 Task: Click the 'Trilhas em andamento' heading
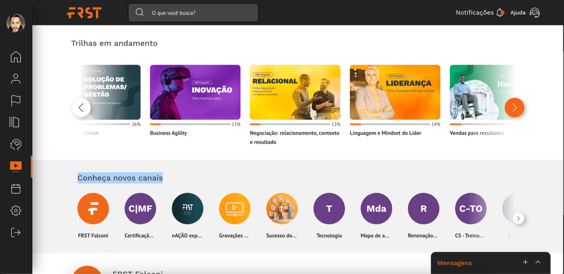(x=114, y=43)
